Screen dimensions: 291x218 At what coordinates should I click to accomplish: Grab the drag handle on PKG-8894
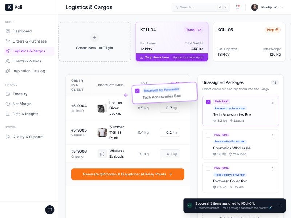(x=273, y=169)
